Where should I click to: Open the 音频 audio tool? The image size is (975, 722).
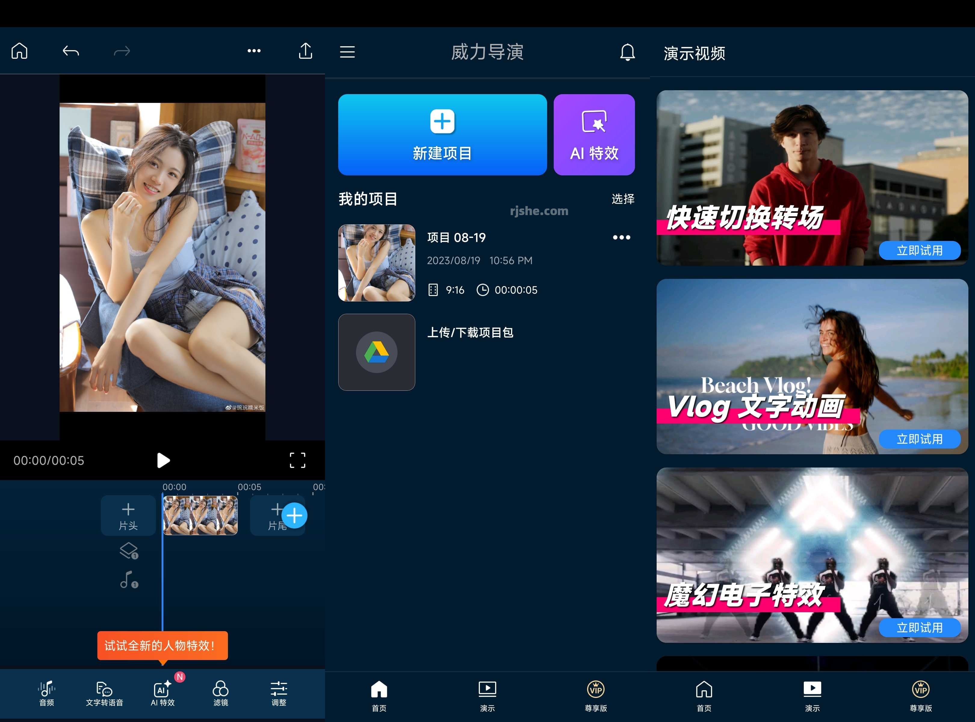(46, 694)
